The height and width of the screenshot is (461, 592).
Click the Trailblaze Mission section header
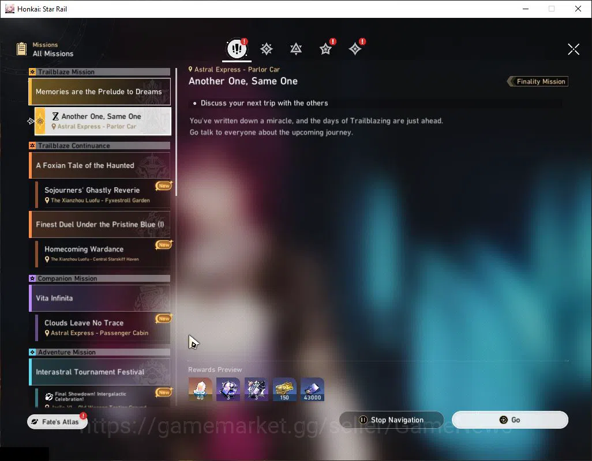[100, 71]
